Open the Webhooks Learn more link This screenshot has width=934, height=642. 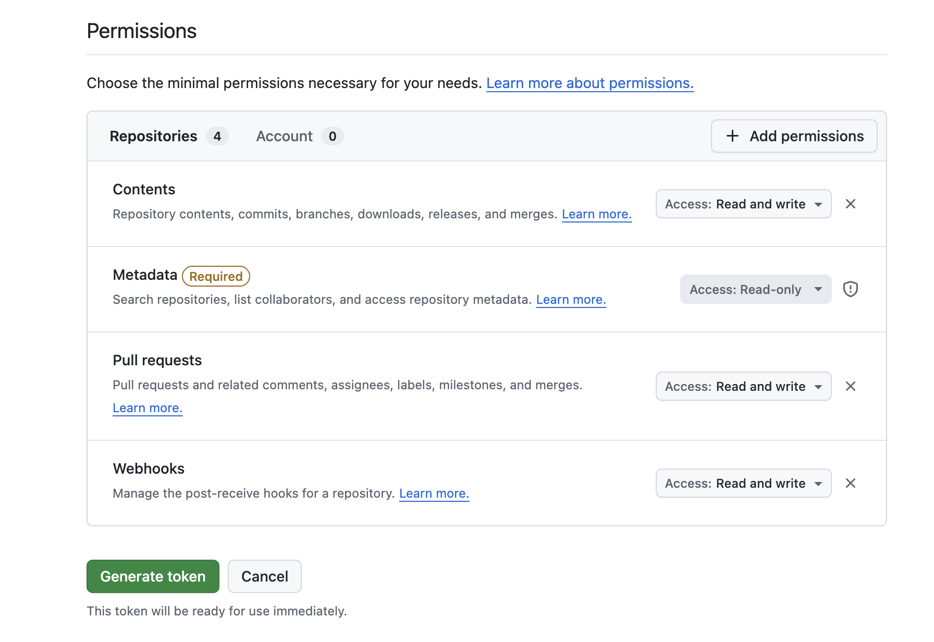click(x=434, y=493)
